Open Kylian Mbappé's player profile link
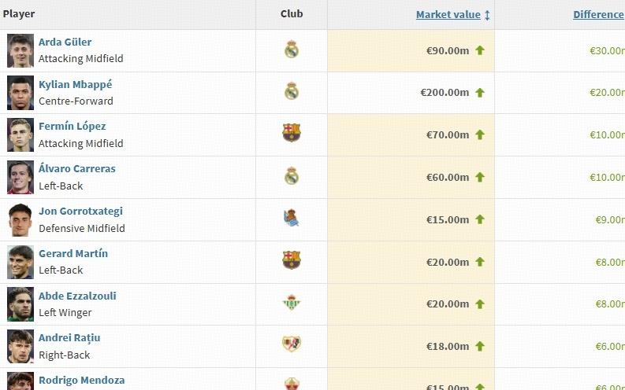Image resolution: width=625 pixels, height=390 pixels. [x=75, y=84]
